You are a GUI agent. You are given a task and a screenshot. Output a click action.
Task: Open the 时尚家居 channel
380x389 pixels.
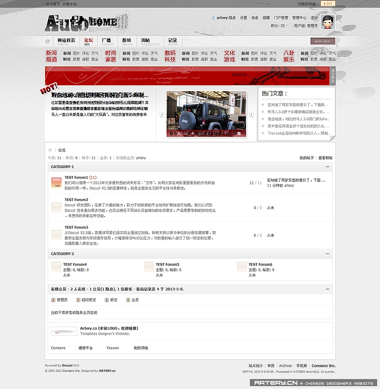(x=111, y=56)
